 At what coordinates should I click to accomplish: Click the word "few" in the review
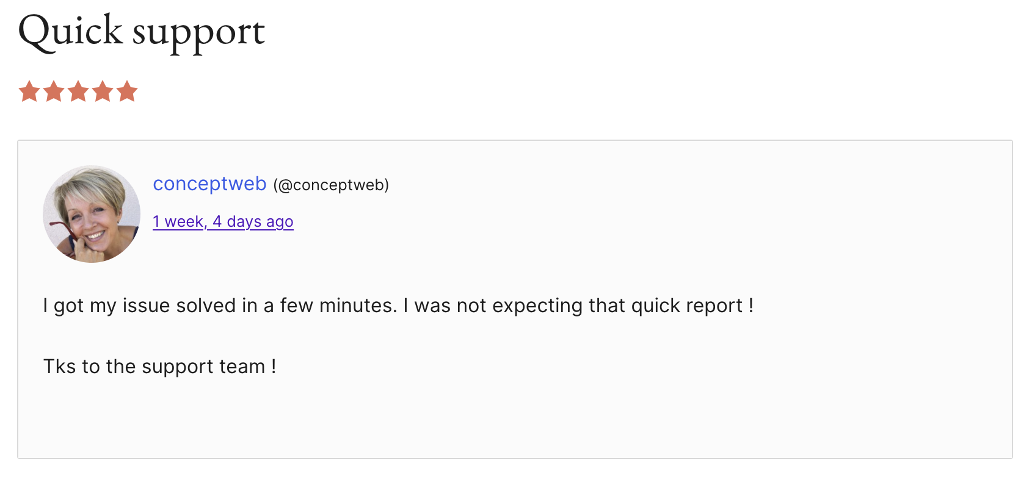click(x=296, y=305)
